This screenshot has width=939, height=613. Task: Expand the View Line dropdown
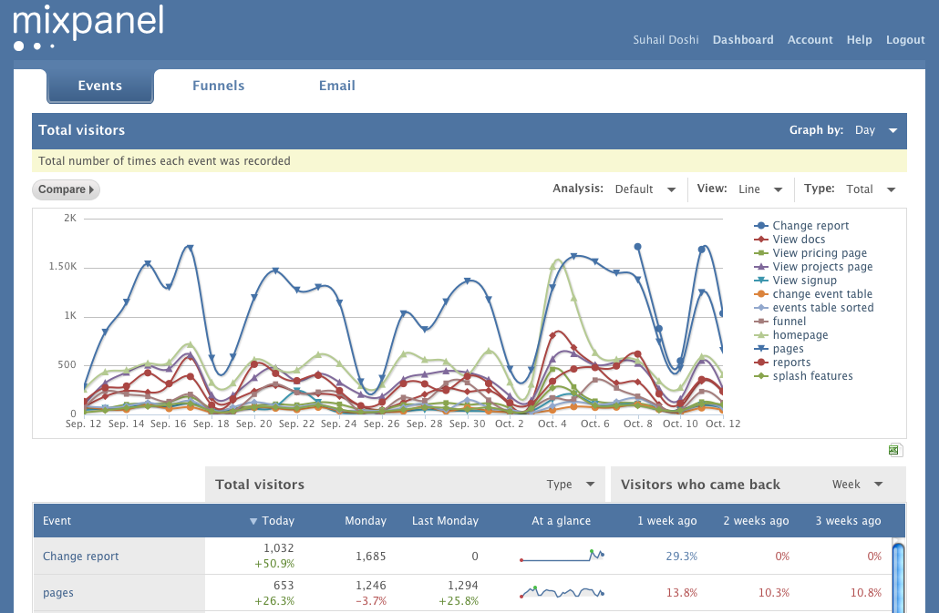[760, 189]
